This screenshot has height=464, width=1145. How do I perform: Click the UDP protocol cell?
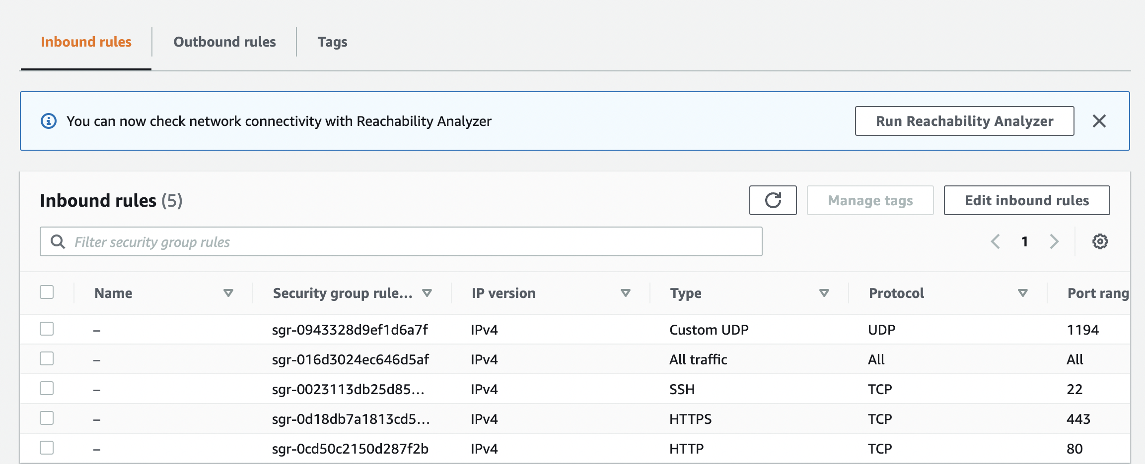click(x=882, y=330)
